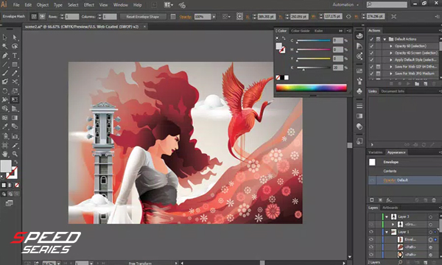Screen dimensions: 442x265
Task: Click the Reset Envelope Shape button
Action: [143, 17]
